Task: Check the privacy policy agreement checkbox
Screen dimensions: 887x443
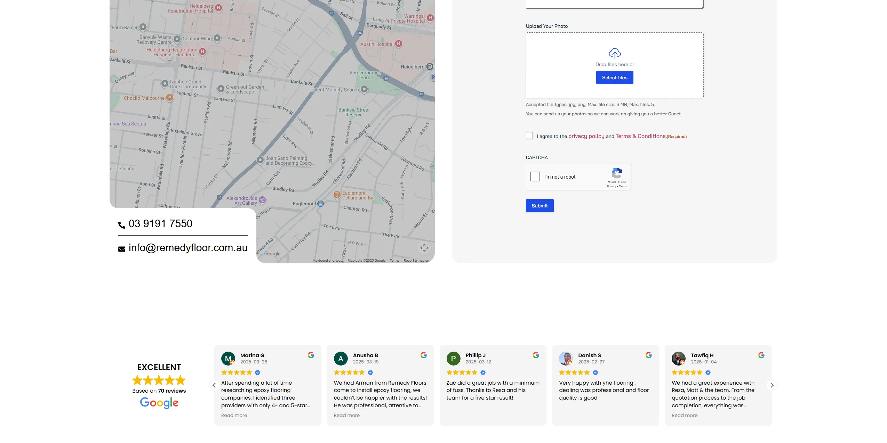Action: point(529,136)
